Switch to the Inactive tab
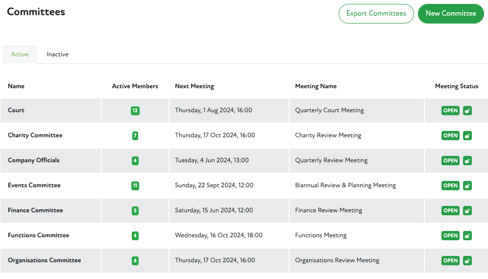The width and height of the screenshot is (488, 279). (x=57, y=54)
